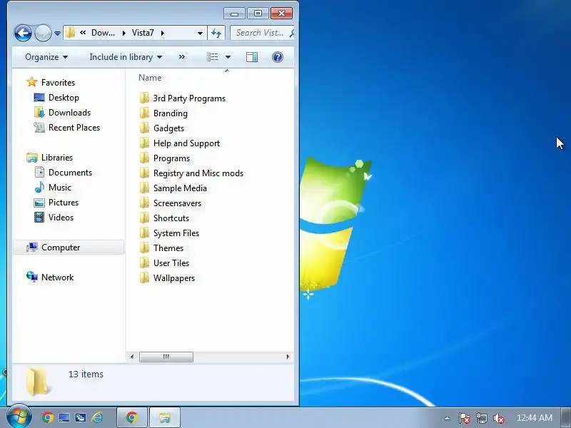
Task: Open Include in library menu
Action: pyautogui.click(x=126, y=57)
